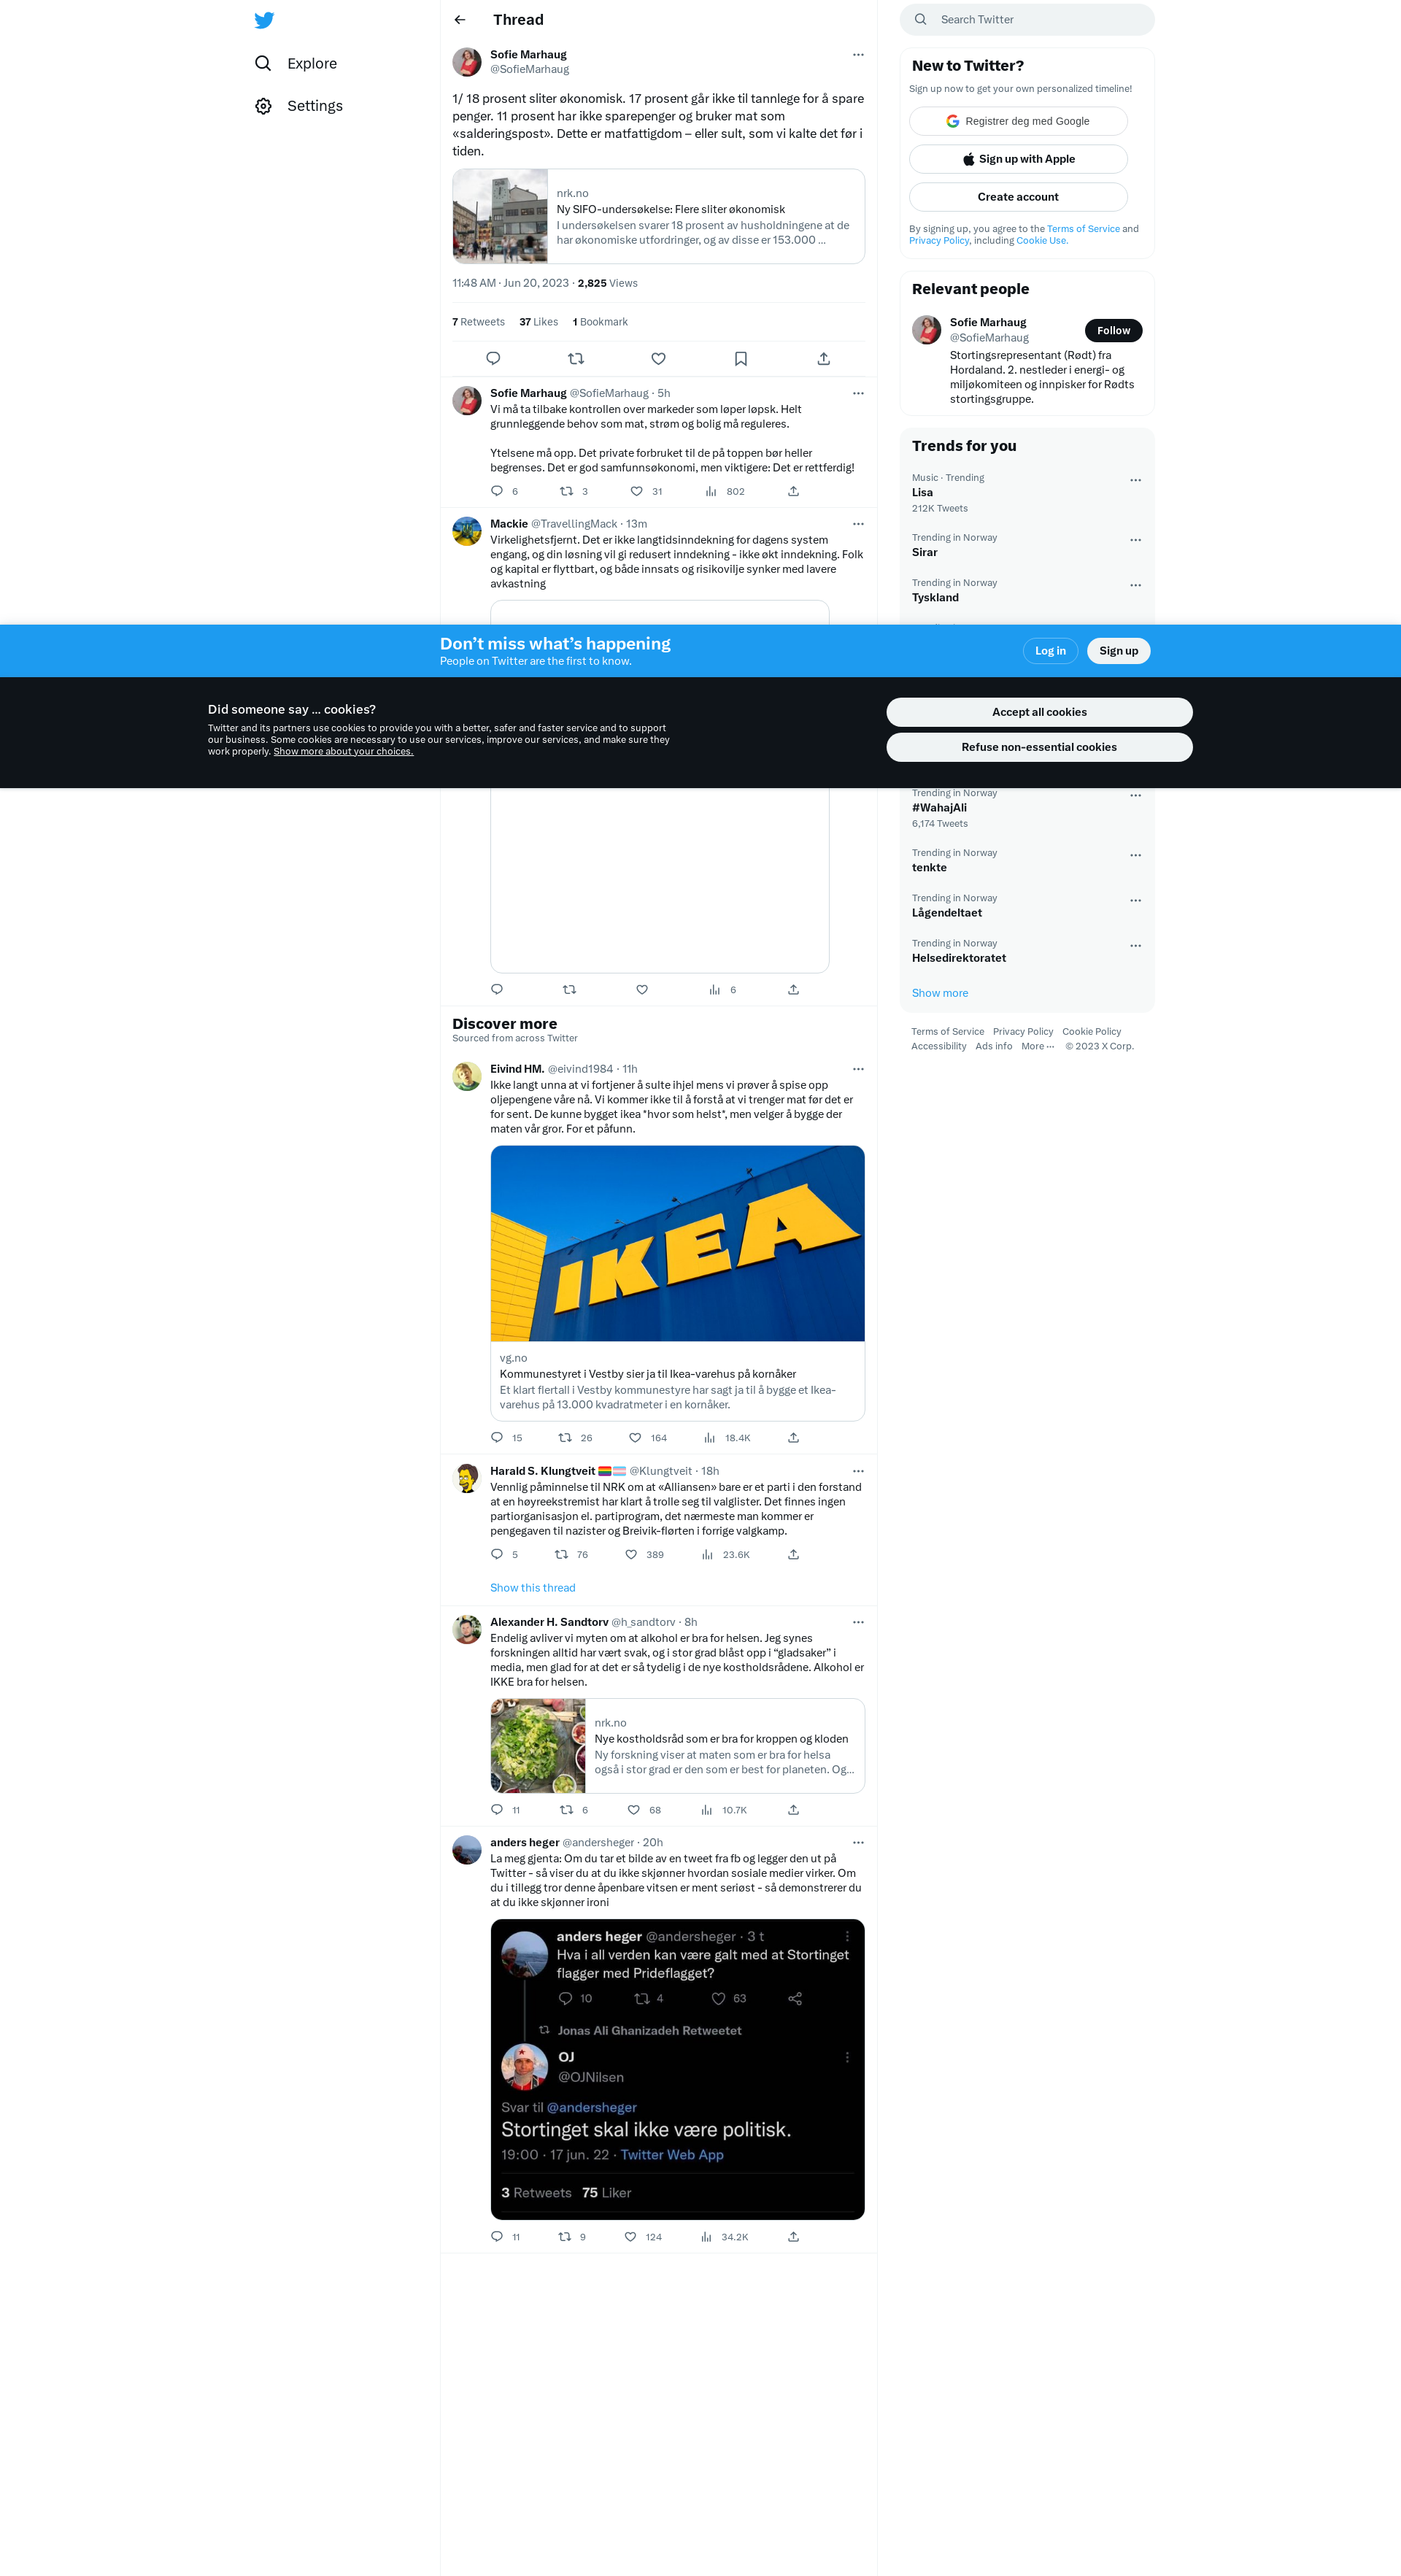Viewport: 1401px width, 2576px height.
Task: Open options for the tenkte trend
Action: 1135,856
